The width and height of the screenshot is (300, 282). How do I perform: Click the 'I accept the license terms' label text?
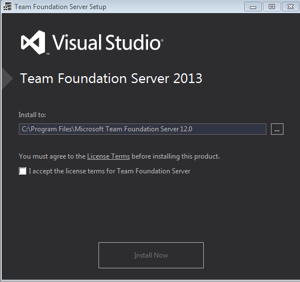pyautogui.click(x=109, y=171)
